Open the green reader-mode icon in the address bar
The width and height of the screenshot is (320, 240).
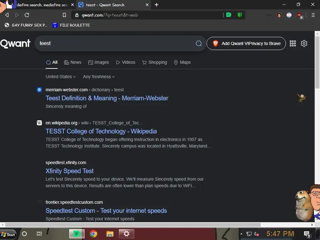point(229,15)
